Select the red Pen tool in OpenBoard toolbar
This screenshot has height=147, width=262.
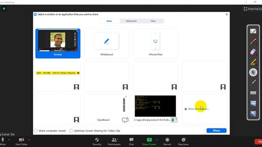(253, 42)
